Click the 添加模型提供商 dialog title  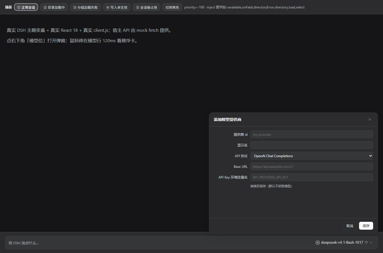pyautogui.click(x=228, y=119)
